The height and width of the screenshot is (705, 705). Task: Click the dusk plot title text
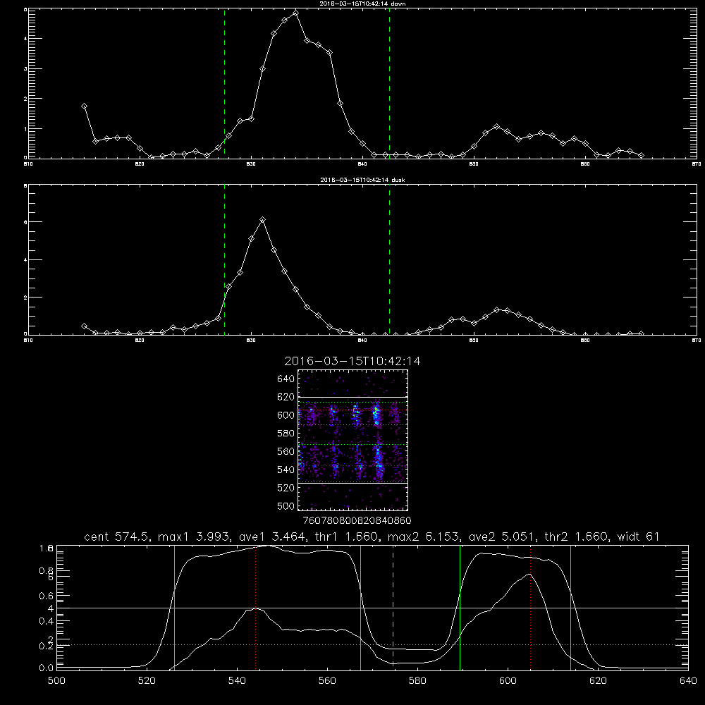[362, 180]
